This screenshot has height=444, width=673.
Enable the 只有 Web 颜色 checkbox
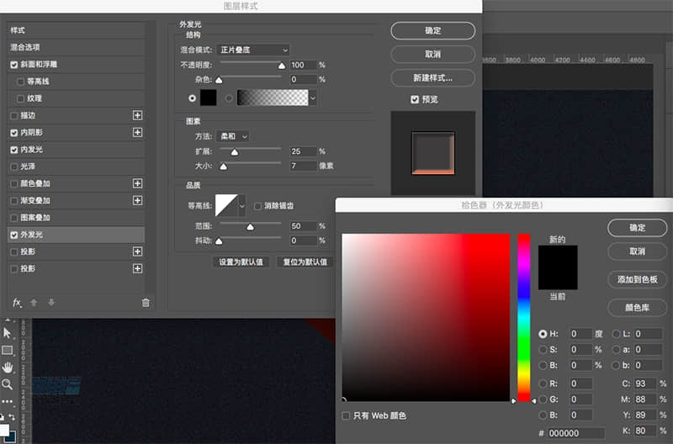[x=347, y=415]
